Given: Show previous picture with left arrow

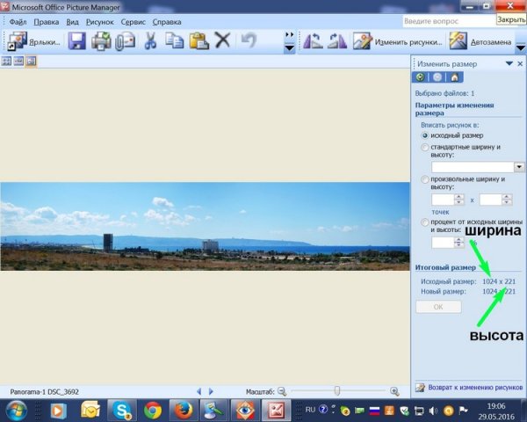Looking at the screenshot, I should [x=199, y=391].
